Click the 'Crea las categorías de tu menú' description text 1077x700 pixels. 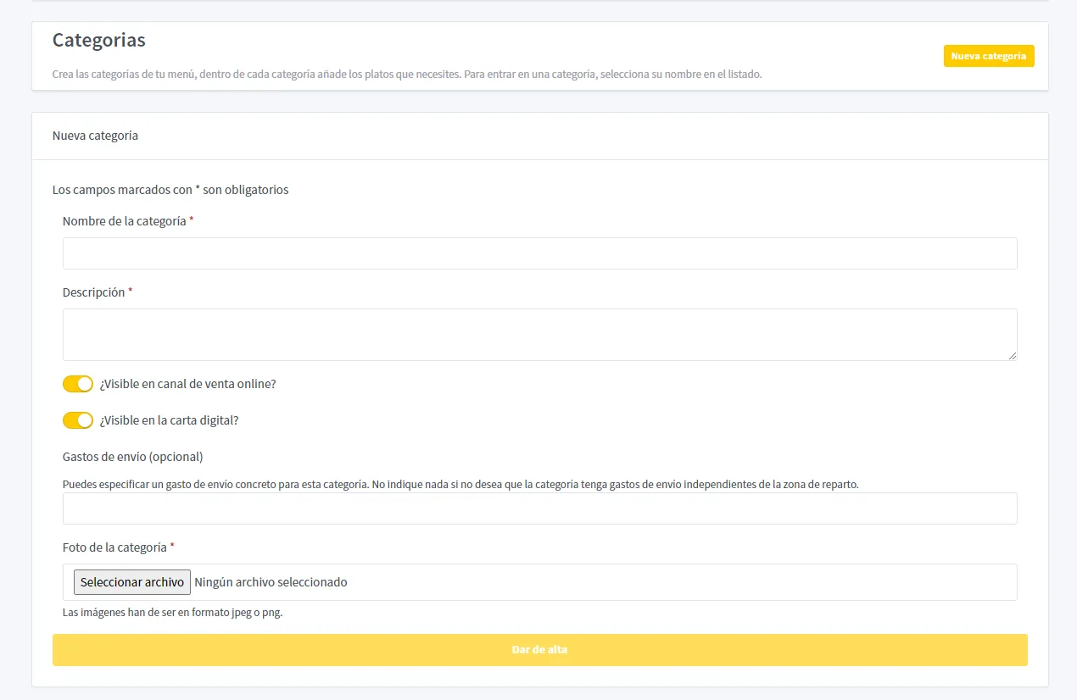click(407, 75)
